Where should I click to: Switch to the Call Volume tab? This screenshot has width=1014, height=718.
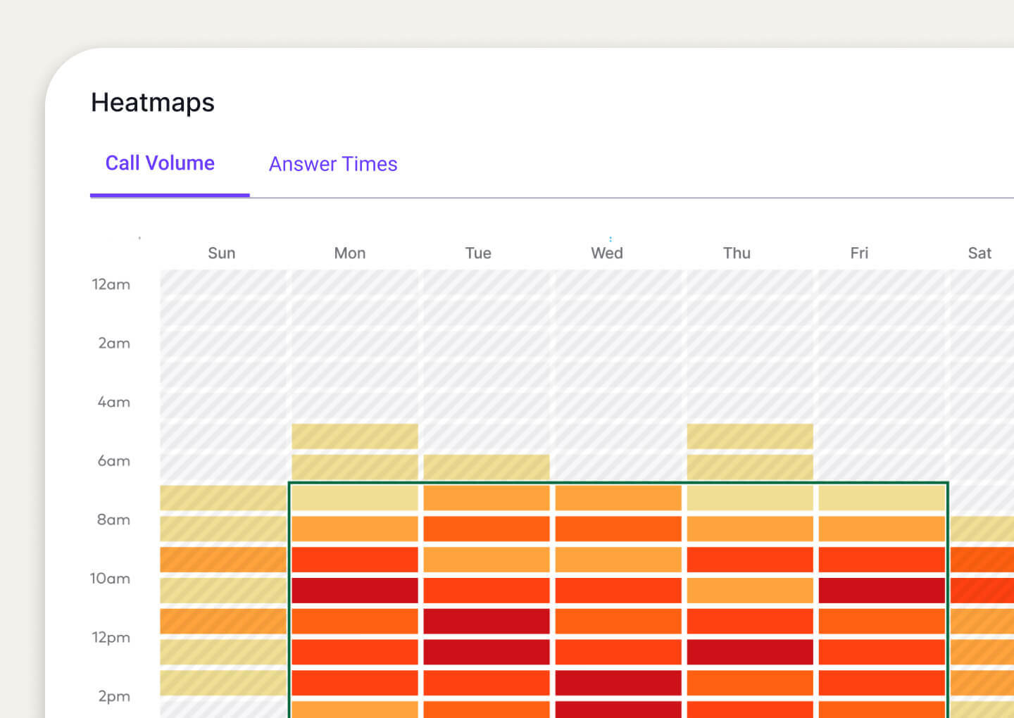(160, 163)
